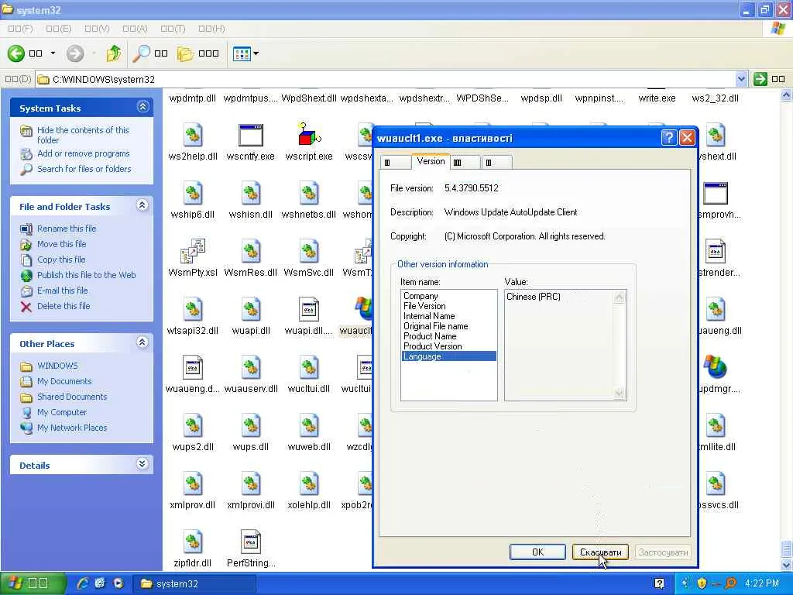Select the WsmRes.dll file icon
The width and height of the screenshot is (793, 595).
(x=251, y=252)
